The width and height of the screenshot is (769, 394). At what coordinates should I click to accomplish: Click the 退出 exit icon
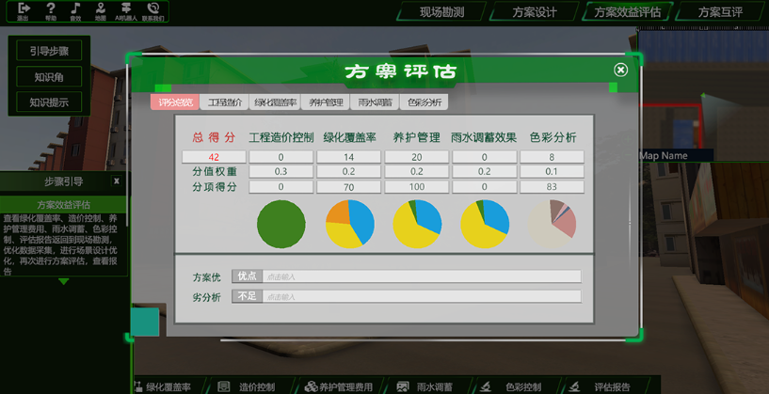click(24, 11)
